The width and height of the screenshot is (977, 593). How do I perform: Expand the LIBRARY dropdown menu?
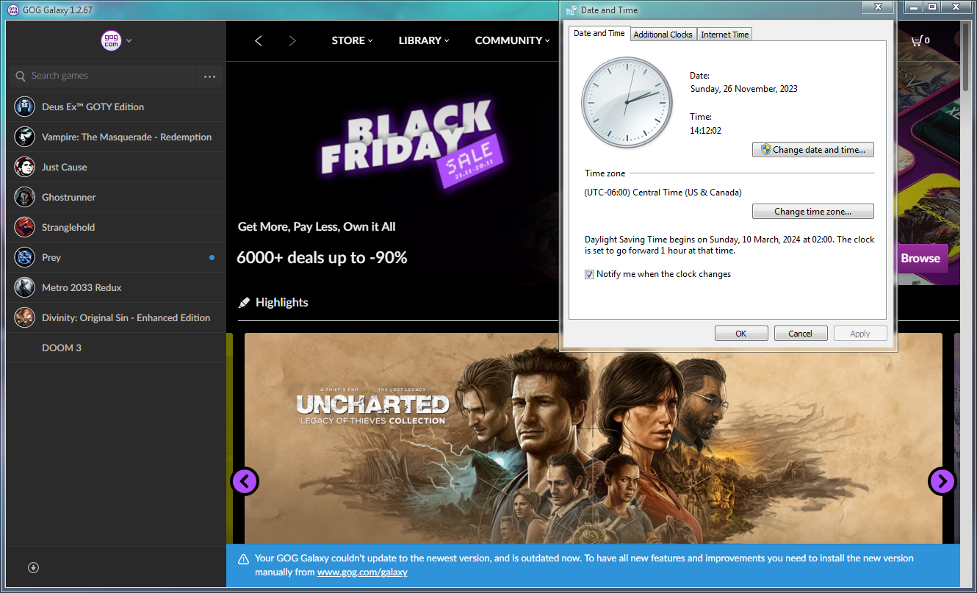[423, 40]
